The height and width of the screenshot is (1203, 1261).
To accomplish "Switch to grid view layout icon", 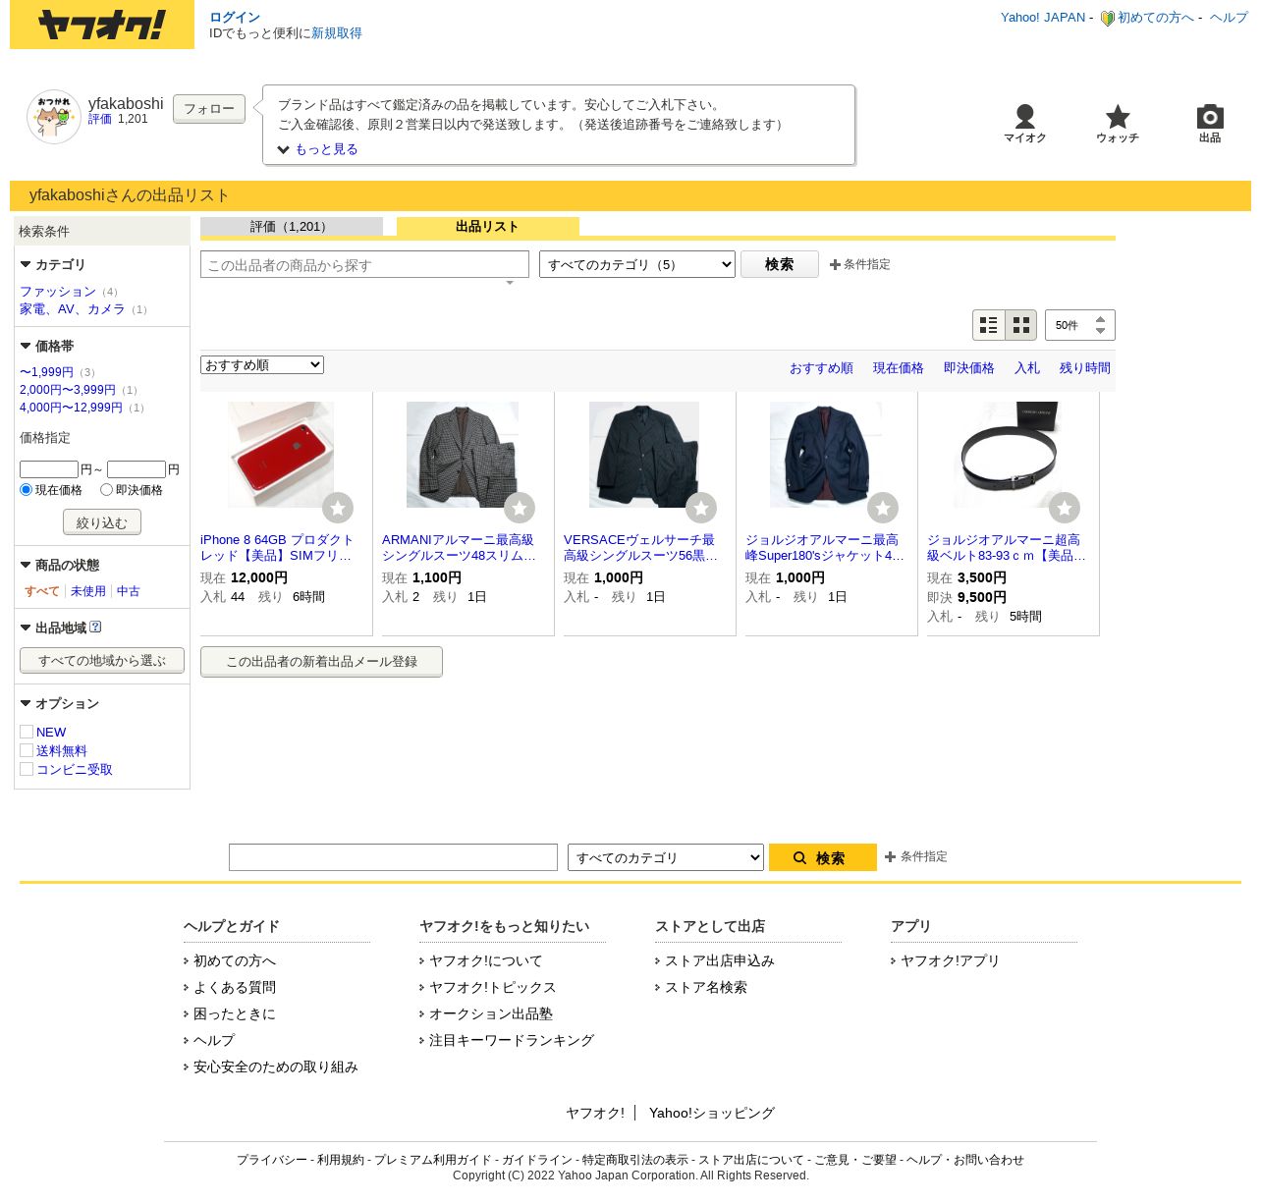I will 1021,325.
